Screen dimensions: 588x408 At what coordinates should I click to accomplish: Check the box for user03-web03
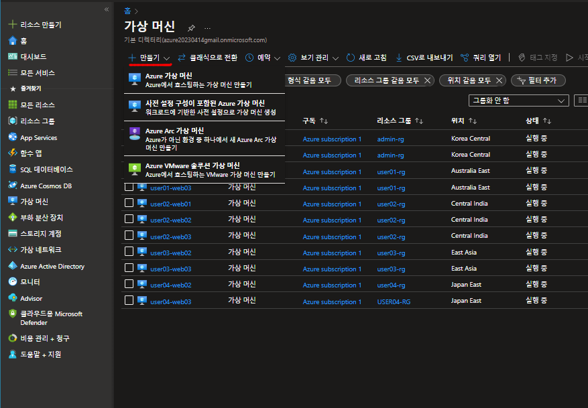[129, 268]
